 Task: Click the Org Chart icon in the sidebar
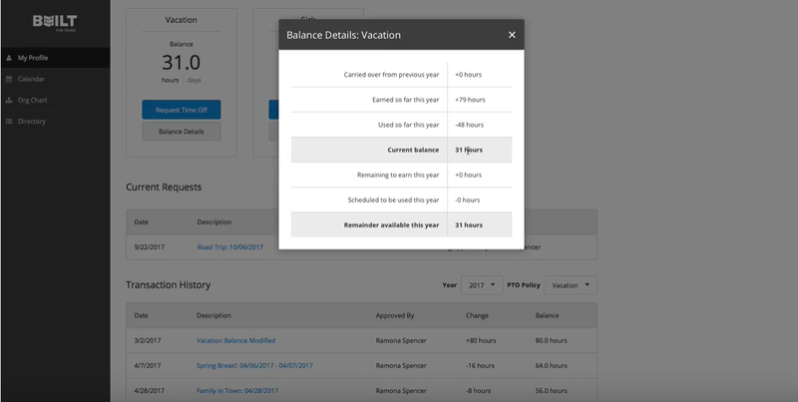[x=9, y=100]
